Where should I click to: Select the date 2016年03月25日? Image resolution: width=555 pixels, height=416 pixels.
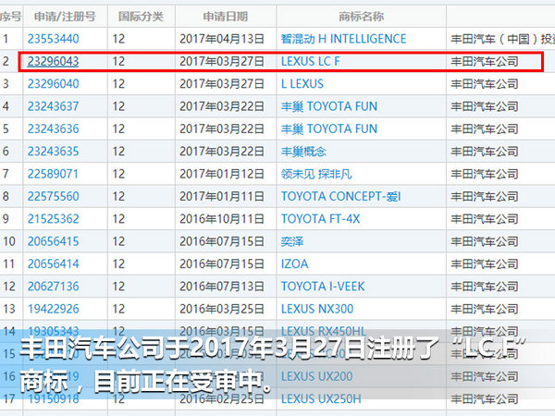click(222, 309)
